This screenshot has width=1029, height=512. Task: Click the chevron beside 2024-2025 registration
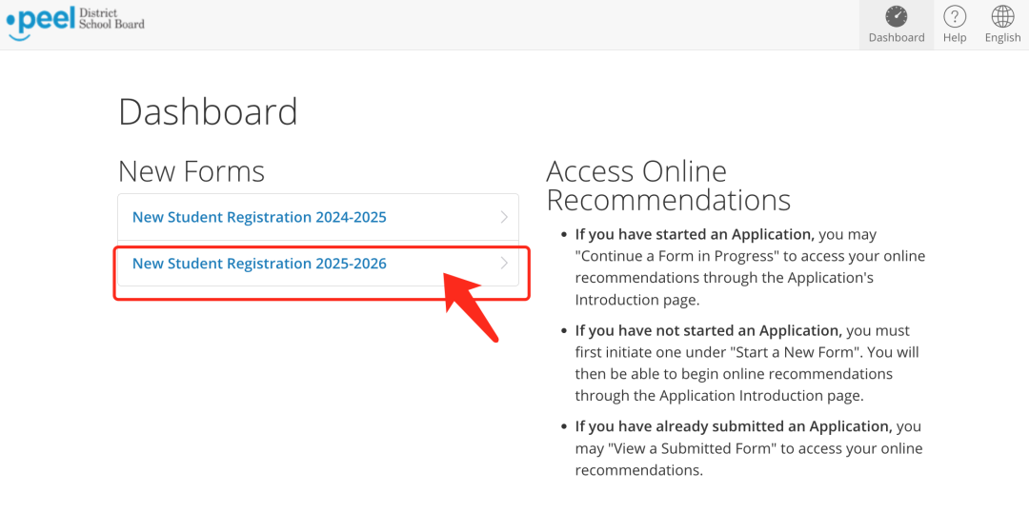tap(504, 217)
